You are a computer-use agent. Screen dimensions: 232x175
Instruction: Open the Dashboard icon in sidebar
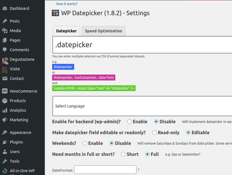(x=5, y=8)
